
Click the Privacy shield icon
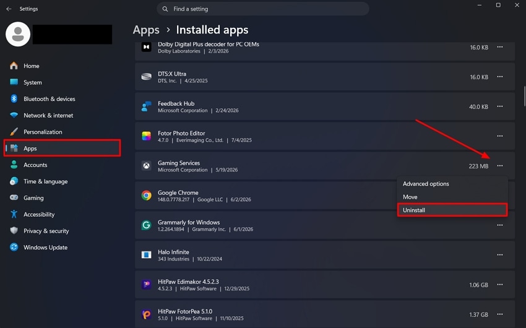point(14,230)
